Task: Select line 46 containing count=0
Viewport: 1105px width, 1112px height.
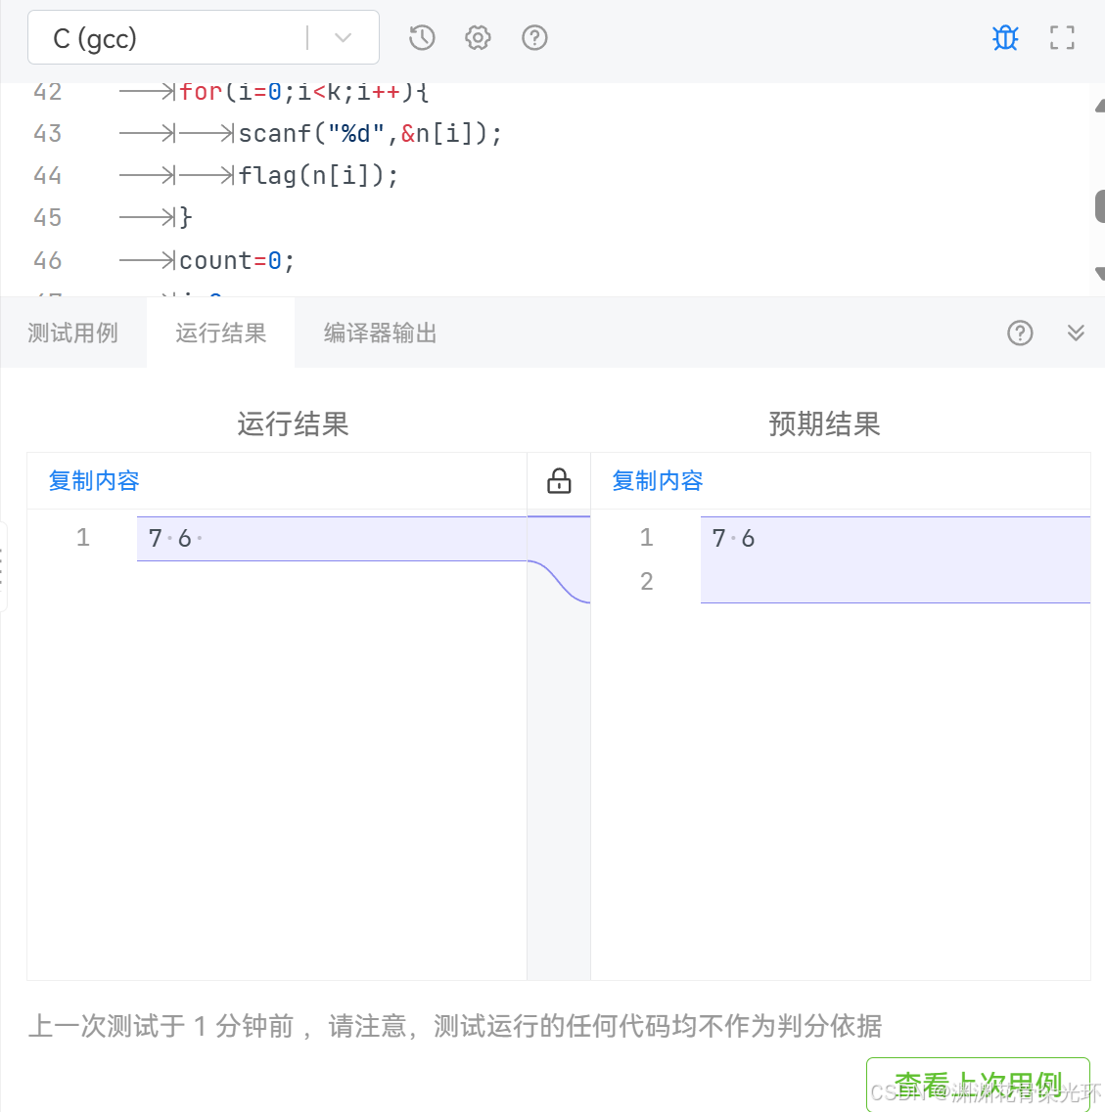Action: click(235, 259)
